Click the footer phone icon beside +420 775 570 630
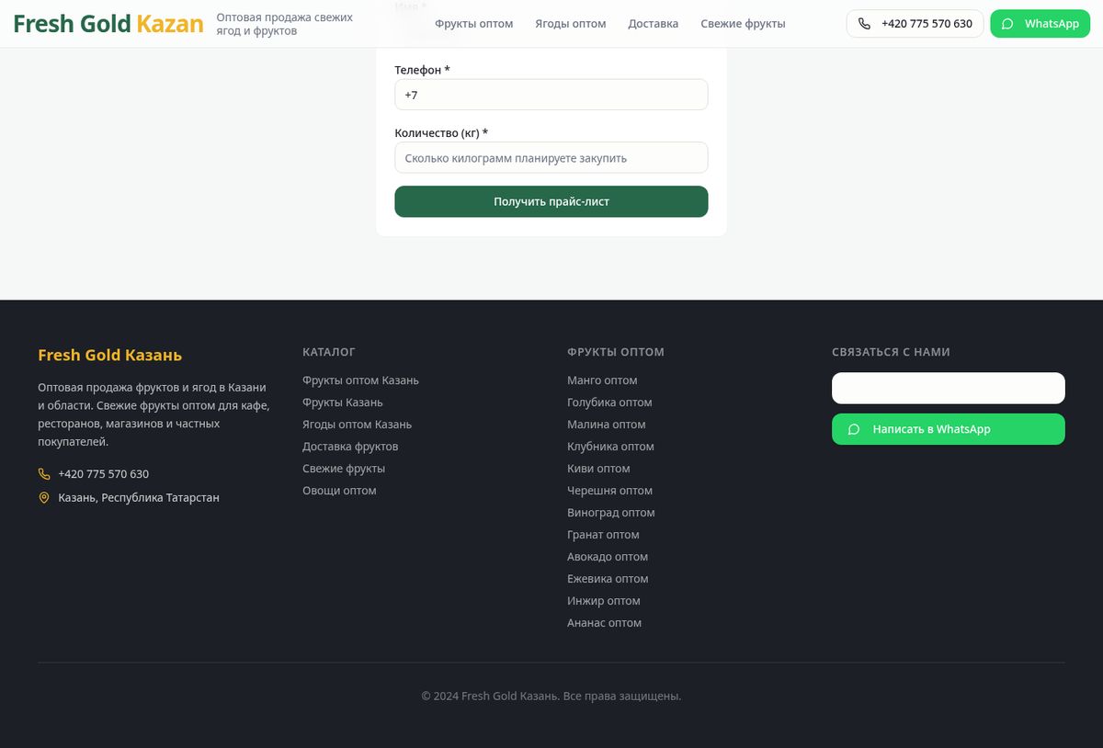Viewport: 1103px width, 748px height. 44,474
